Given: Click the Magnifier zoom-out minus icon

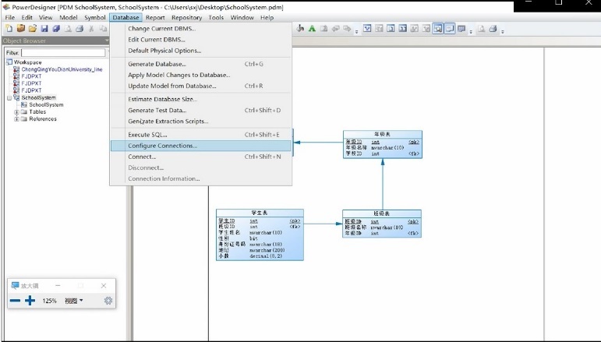Looking at the screenshot, I should [x=15, y=301].
